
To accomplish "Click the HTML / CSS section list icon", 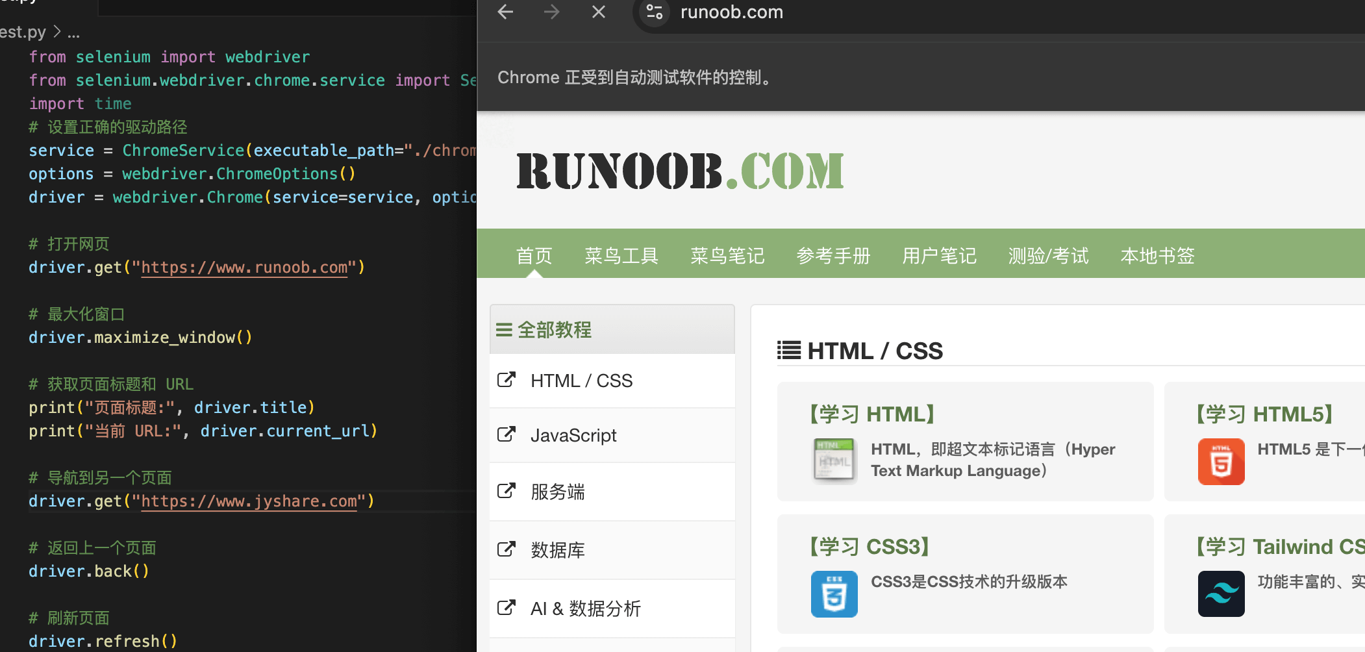I will pyautogui.click(x=789, y=351).
